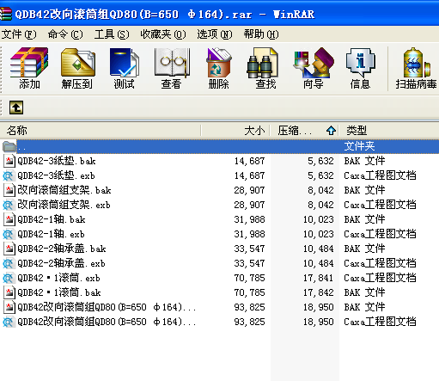Sort by the 名称 column header
This screenshot has height=381, width=439.
click(x=101, y=131)
